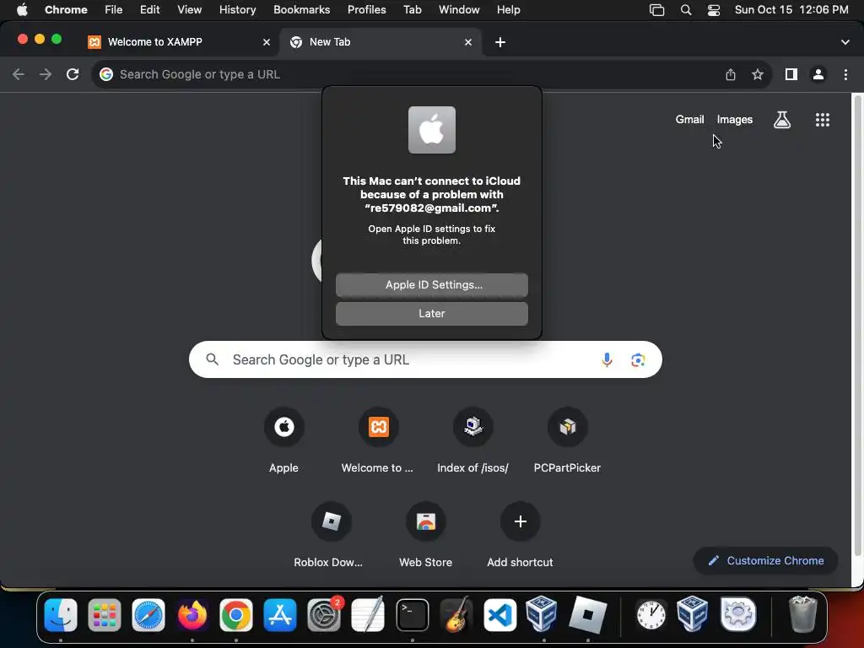Click the Customize Chrome button
The image size is (864, 648).
click(x=766, y=561)
